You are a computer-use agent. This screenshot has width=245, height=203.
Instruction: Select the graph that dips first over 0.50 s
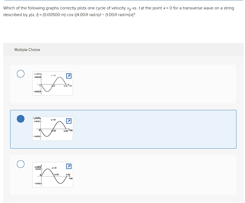52,83
